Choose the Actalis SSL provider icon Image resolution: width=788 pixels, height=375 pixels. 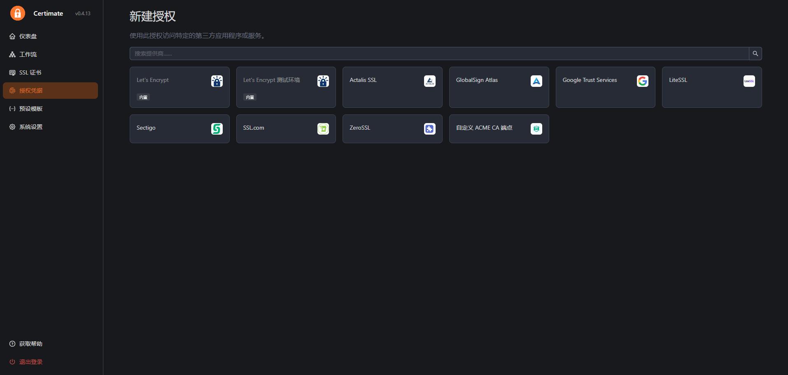430,81
